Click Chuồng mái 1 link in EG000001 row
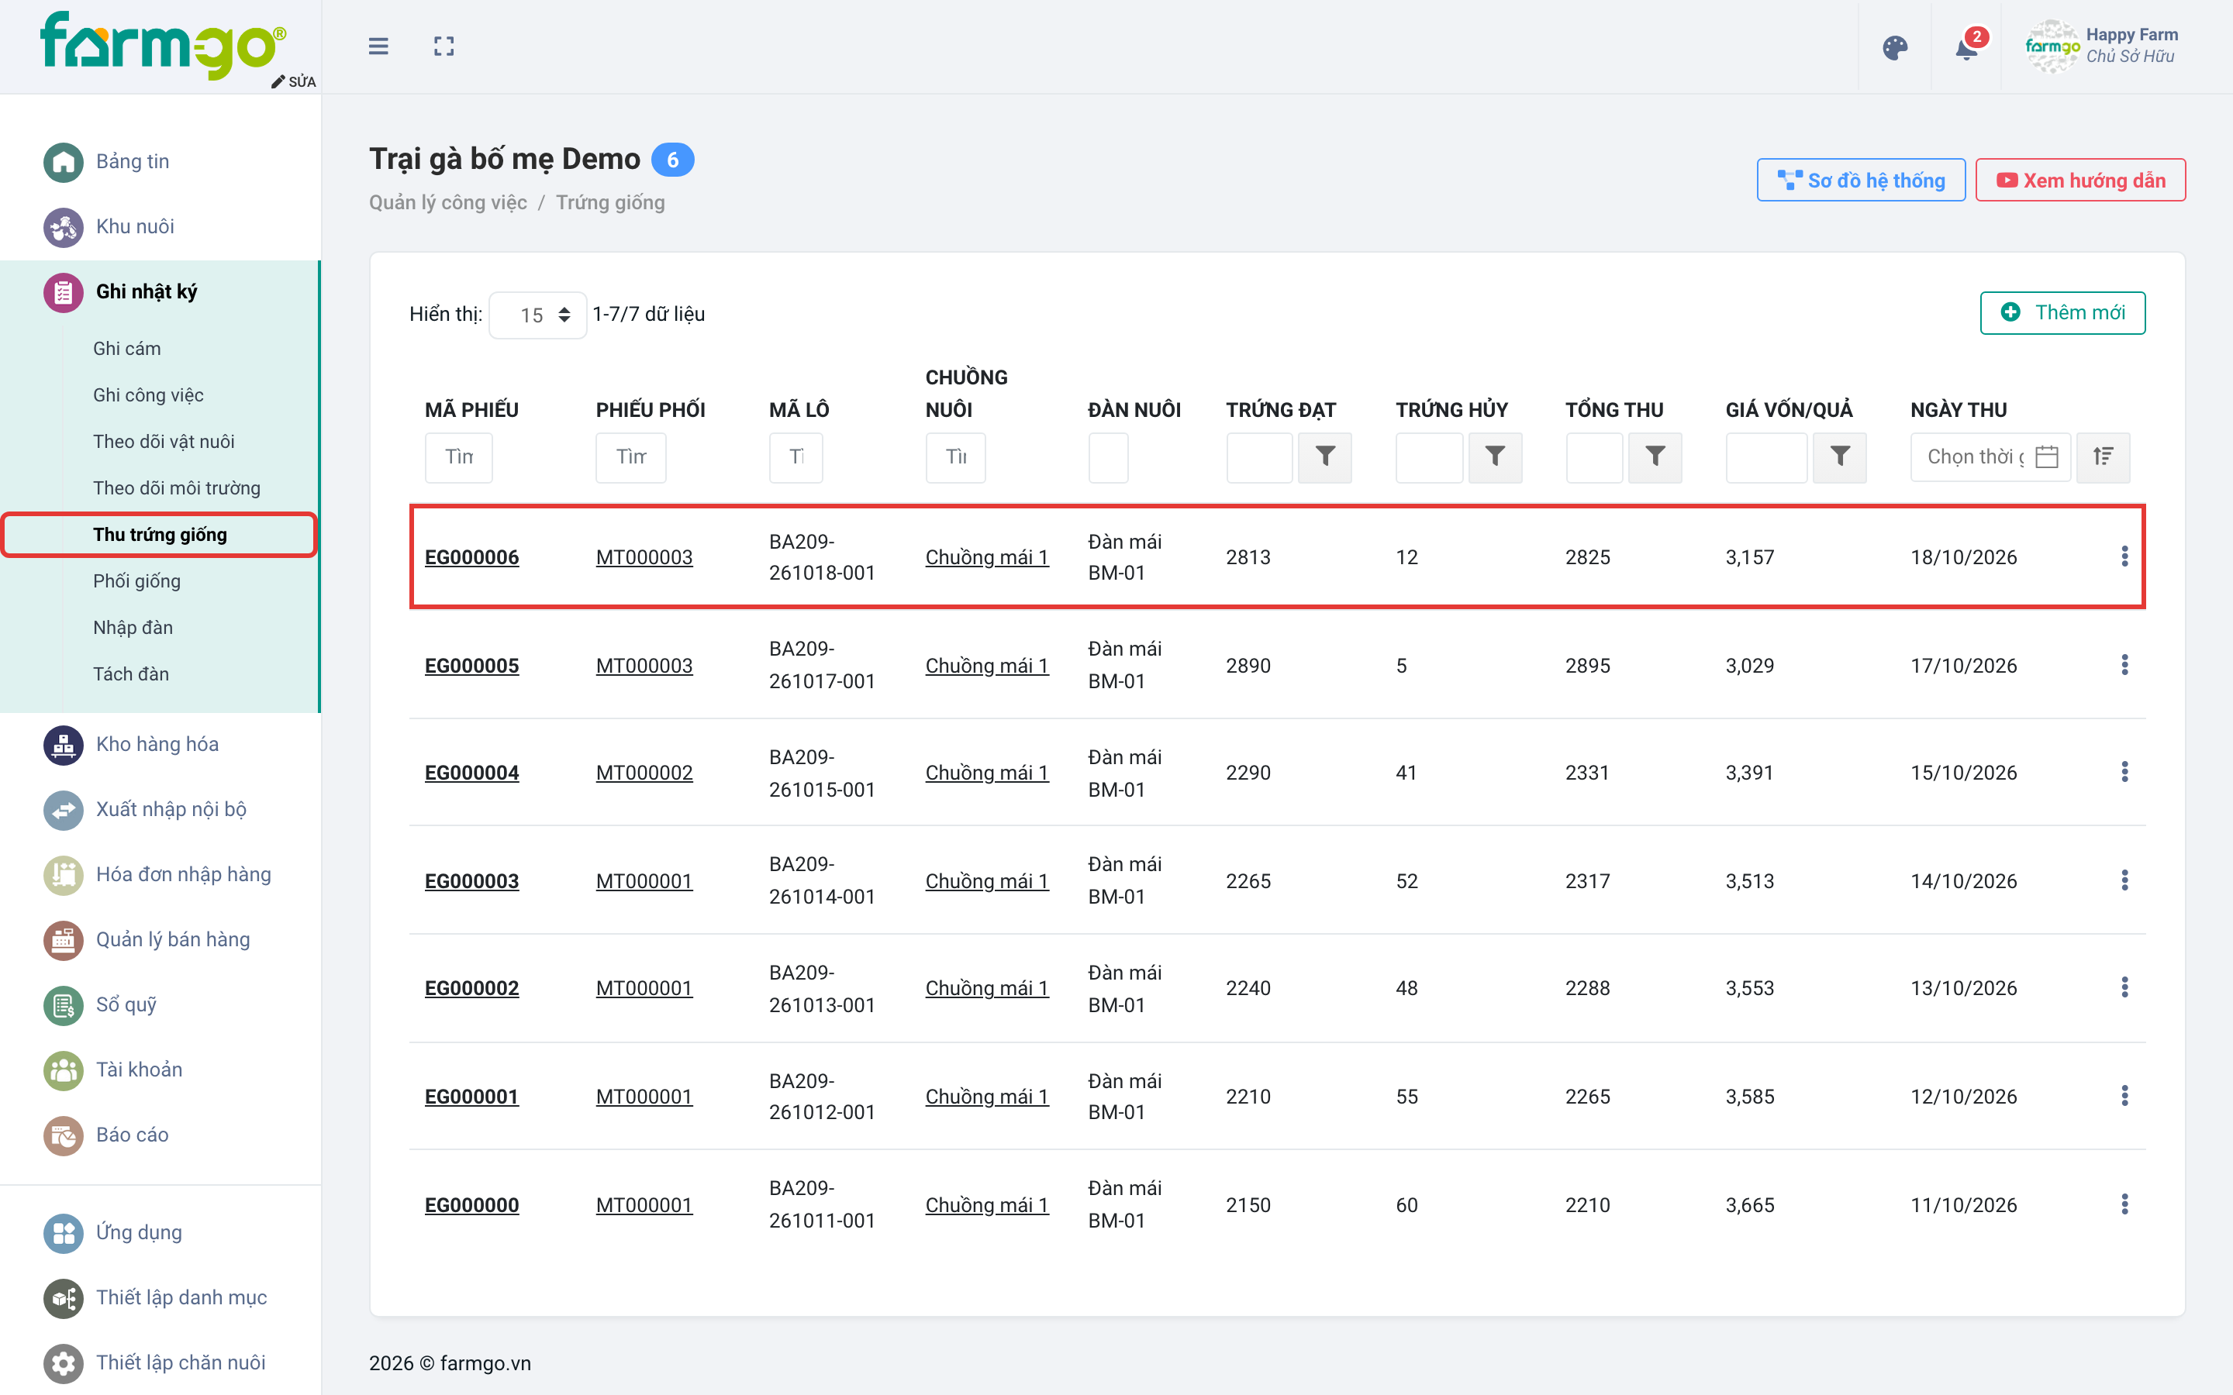The height and width of the screenshot is (1395, 2233). pyautogui.click(x=986, y=1096)
